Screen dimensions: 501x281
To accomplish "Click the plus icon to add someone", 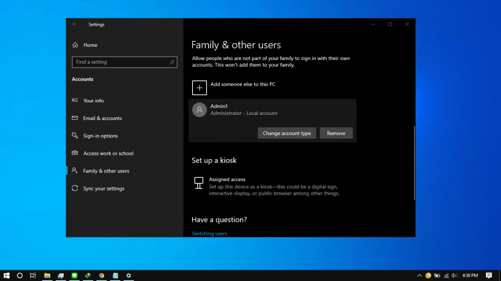I will tap(199, 87).
